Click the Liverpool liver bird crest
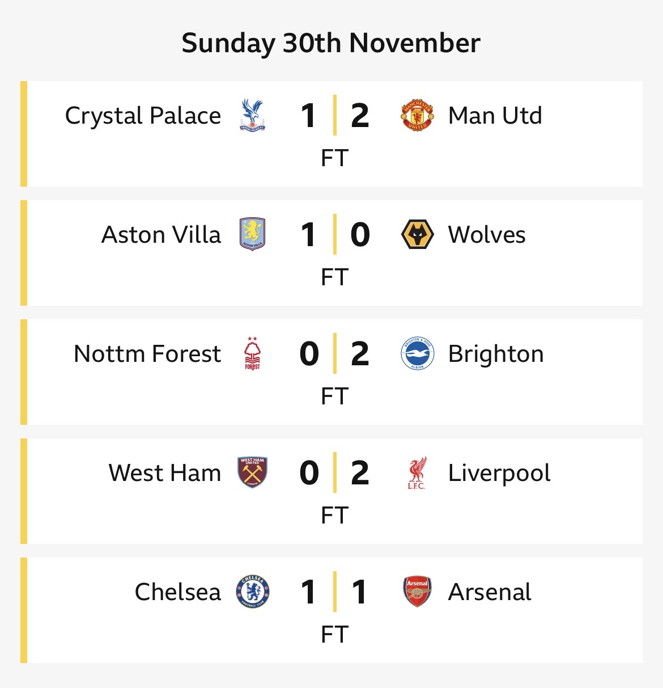The image size is (663, 688). pos(417,472)
